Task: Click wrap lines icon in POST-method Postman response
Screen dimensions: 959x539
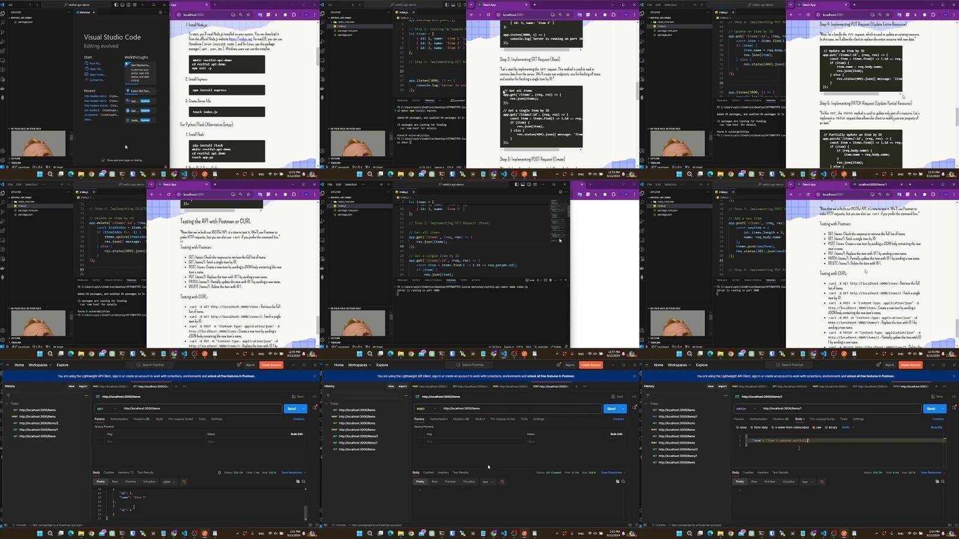Action: (502, 481)
